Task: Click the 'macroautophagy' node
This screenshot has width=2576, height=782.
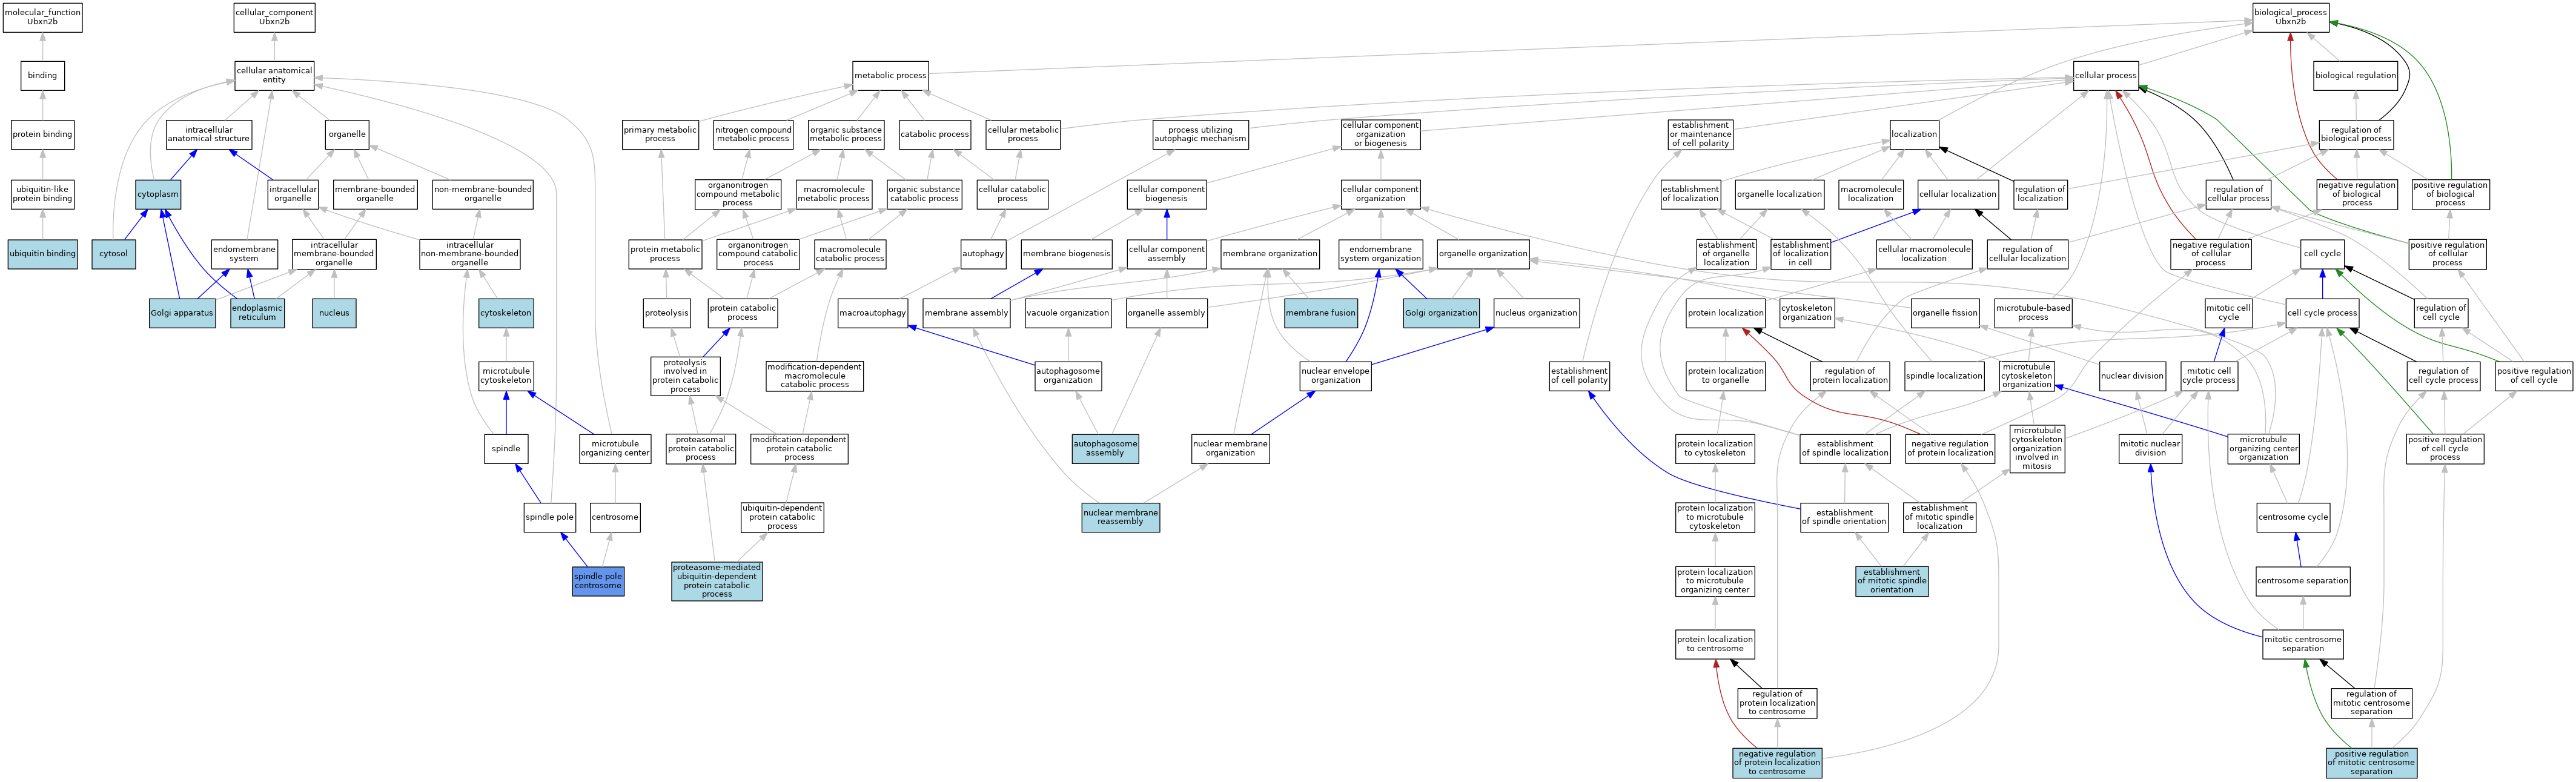Action: tap(873, 313)
